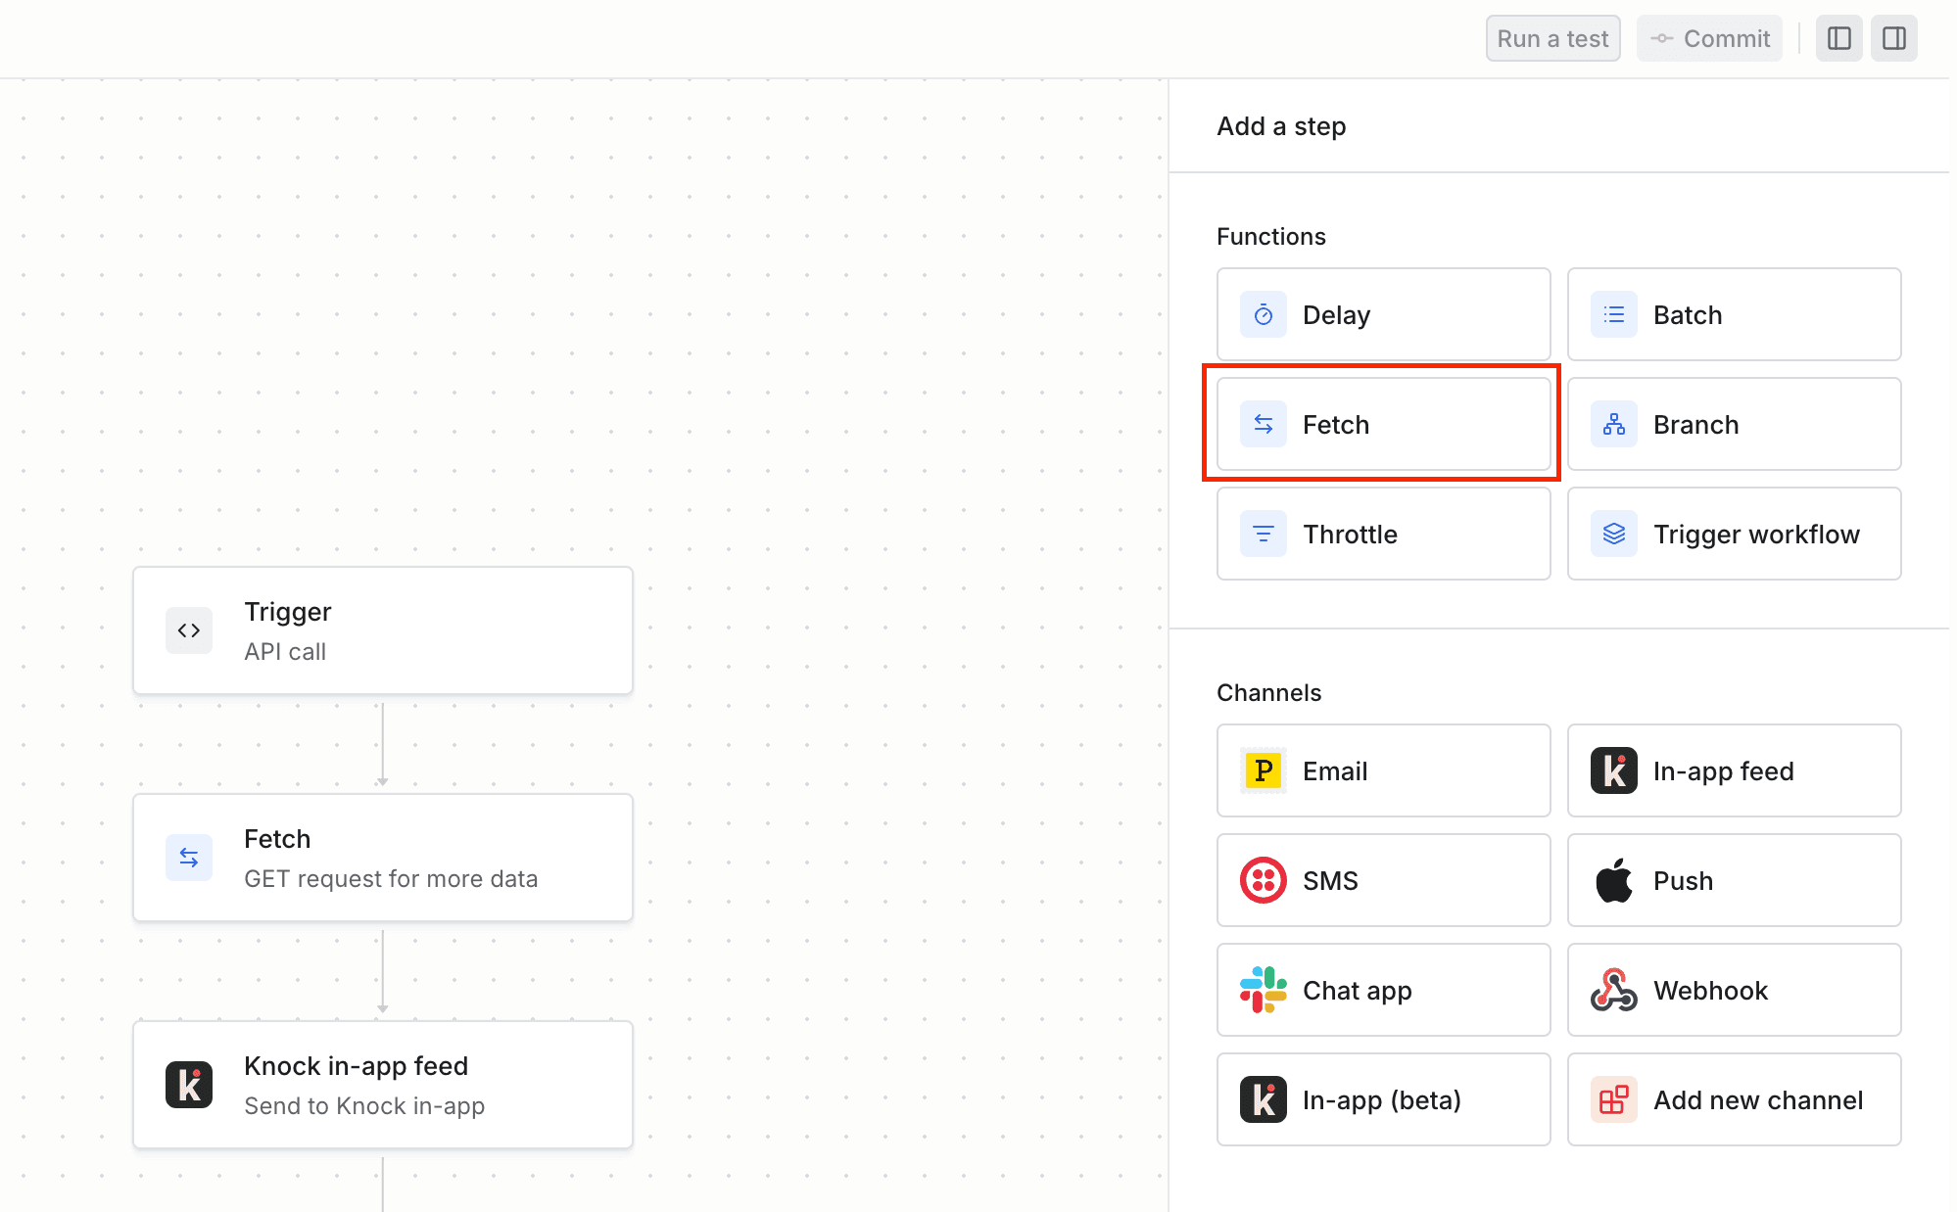Add a Chat app channel step
1957x1212 pixels.
[x=1382, y=990]
